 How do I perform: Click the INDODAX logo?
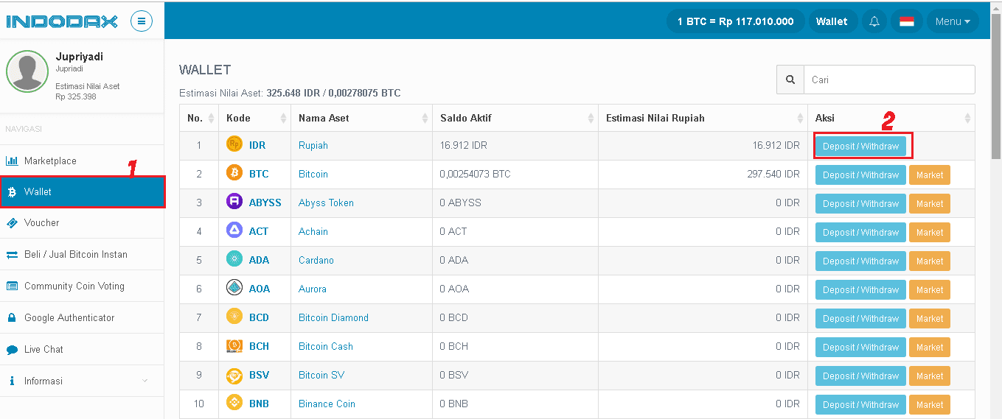[x=62, y=21]
